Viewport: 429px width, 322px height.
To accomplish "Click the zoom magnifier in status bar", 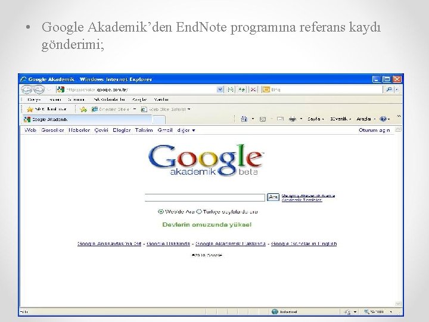I will (x=366, y=312).
